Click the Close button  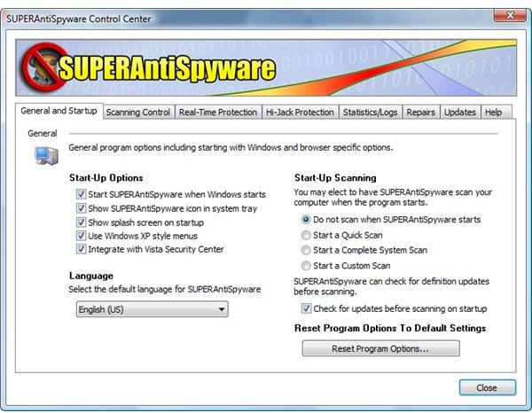click(x=487, y=387)
